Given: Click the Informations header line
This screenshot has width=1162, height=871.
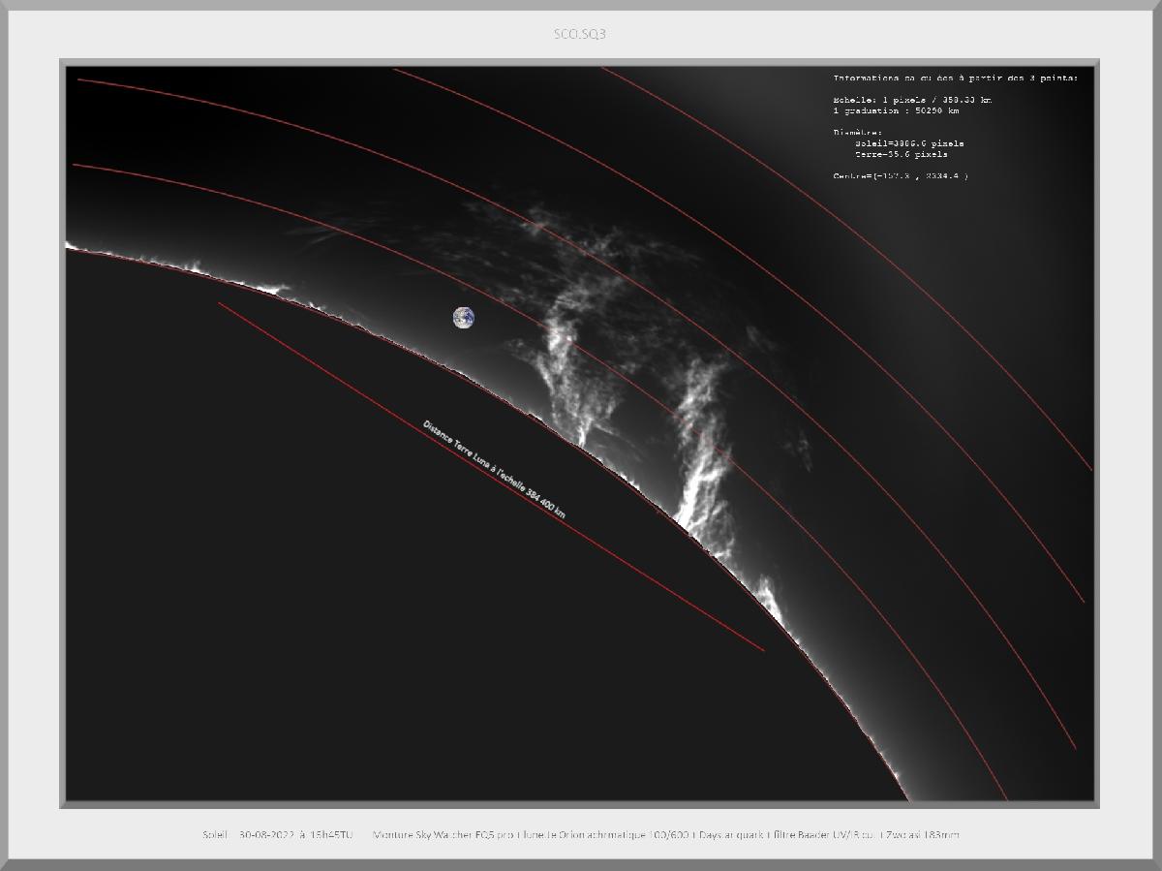Looking at the screenshot, I should coord(955,78).
